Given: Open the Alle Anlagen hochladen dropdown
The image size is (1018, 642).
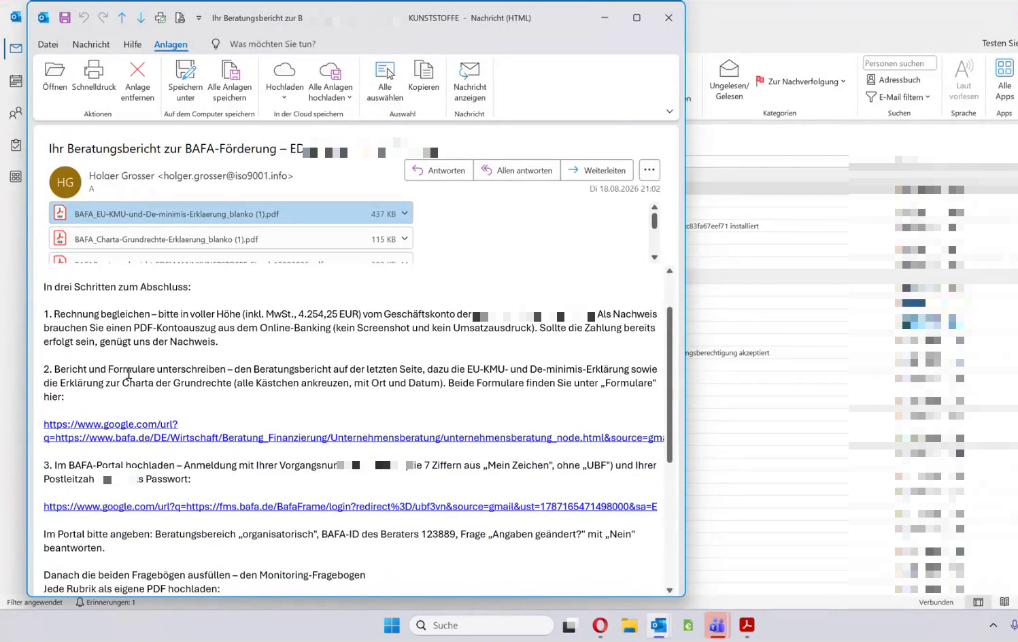Looking at the screenshot, I should click(330, 81).
